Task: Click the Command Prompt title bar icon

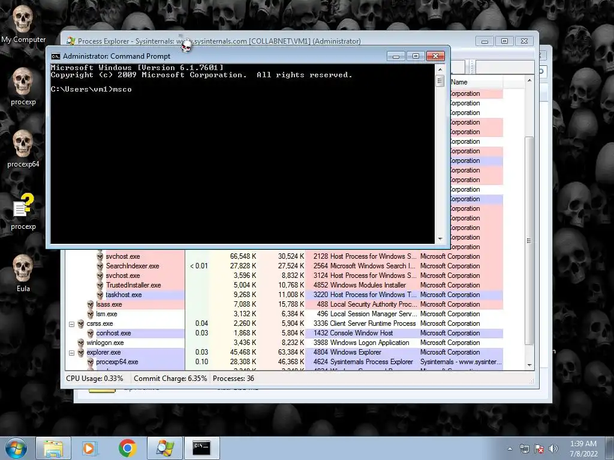Action: 56,56
